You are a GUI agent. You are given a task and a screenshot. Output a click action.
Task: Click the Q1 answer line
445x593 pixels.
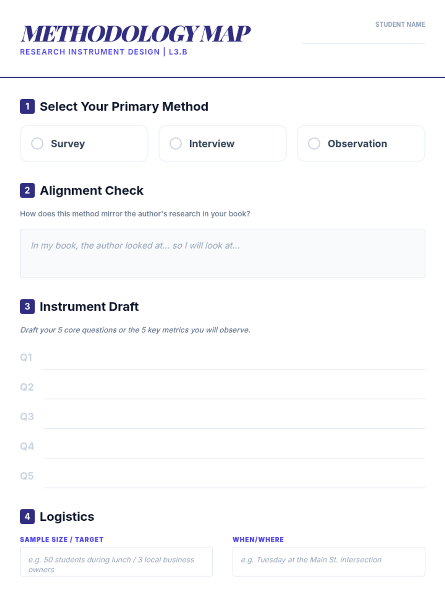click(233, 361)
